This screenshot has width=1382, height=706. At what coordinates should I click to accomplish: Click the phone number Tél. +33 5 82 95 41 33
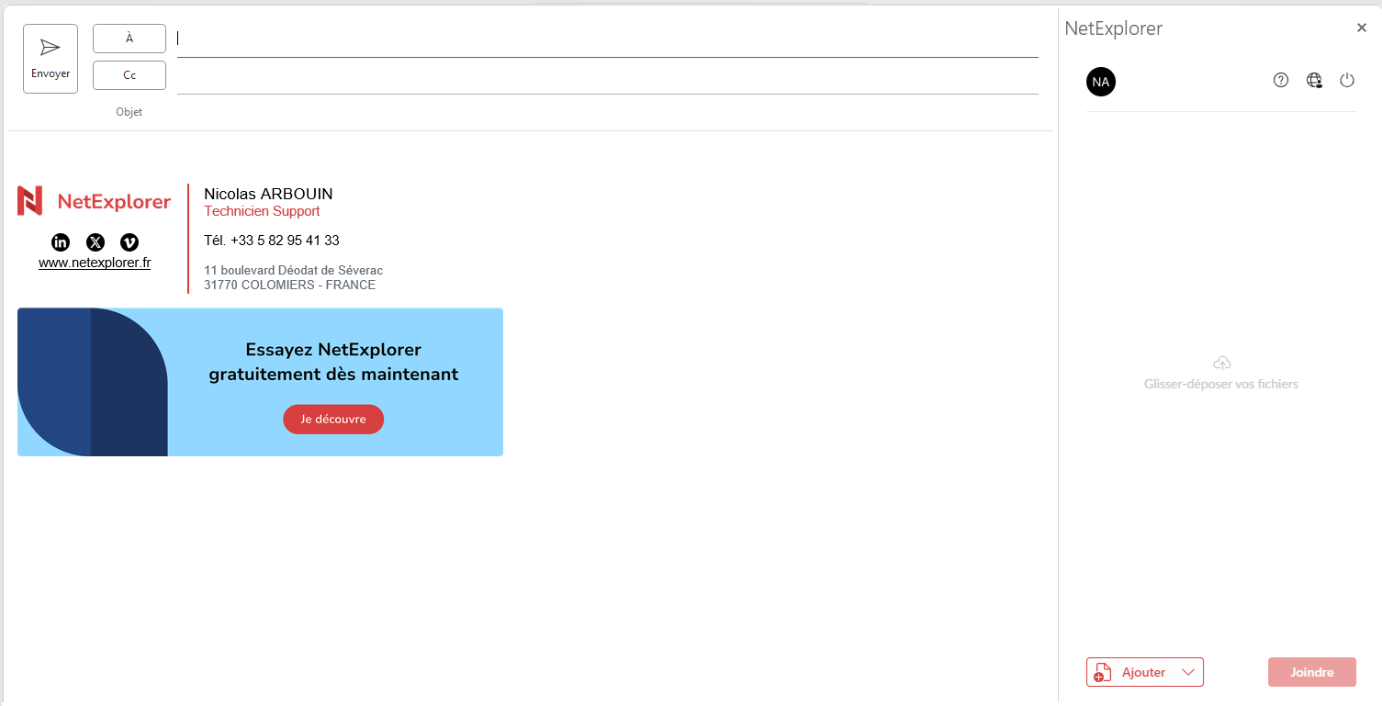pos(272,241)
